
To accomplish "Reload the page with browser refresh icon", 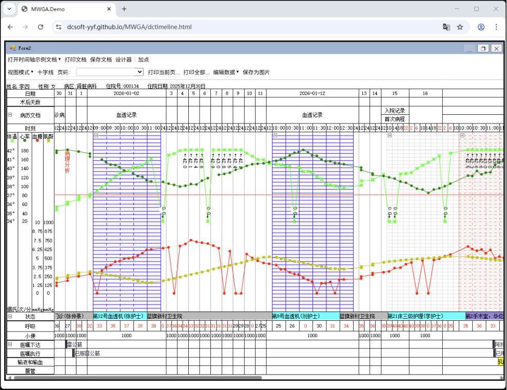I will pyautogui.click(x=41, y=27).
